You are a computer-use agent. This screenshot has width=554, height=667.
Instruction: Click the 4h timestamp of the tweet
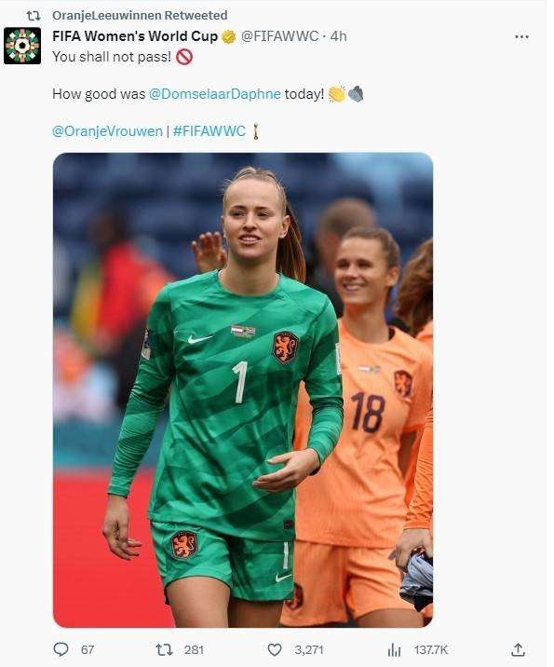coord(338,36)
